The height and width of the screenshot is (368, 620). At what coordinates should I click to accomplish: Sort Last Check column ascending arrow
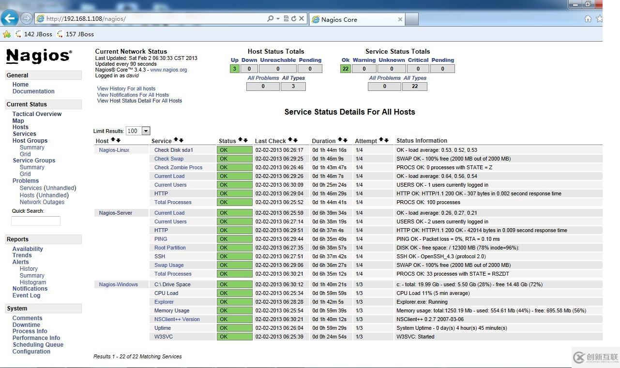tap(290, 140)
